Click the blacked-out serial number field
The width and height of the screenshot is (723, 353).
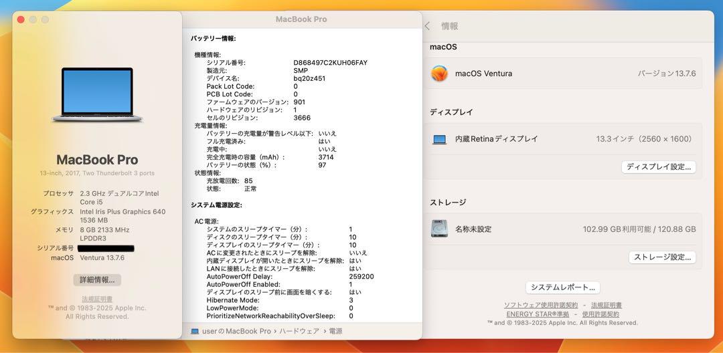click(106, 249)
